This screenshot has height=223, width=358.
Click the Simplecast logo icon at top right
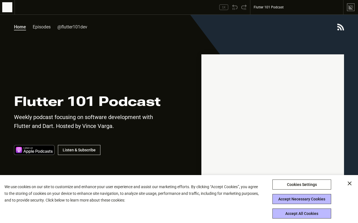[350, 7]
